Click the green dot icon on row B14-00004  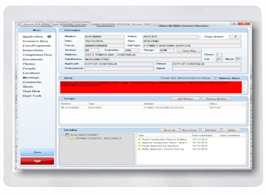click(x=63, y=108)
